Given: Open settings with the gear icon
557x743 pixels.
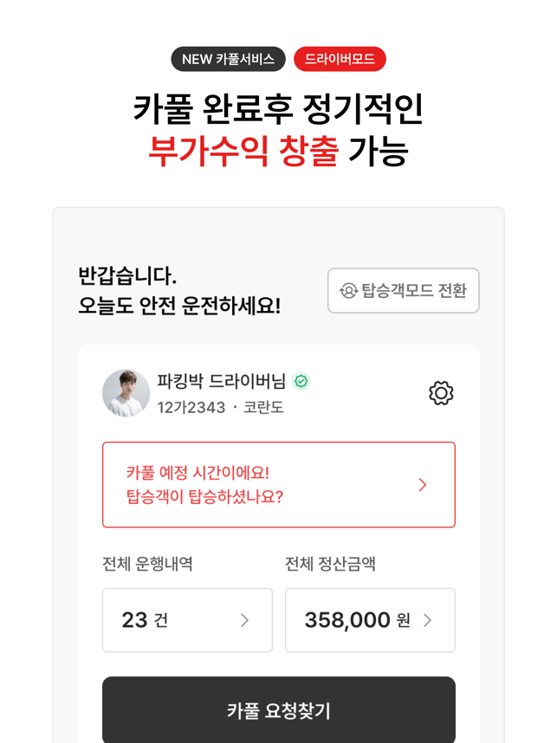Looking at the screenshot, I should [x=441, y=393].
